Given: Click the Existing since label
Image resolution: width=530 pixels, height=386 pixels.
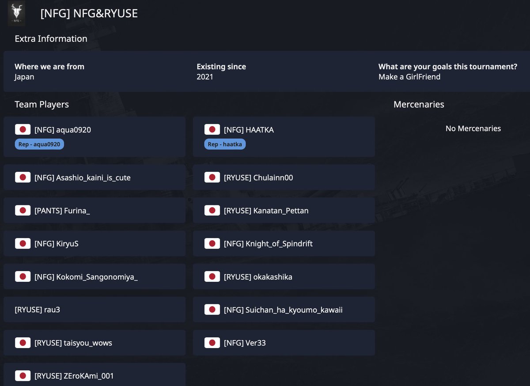Looking at the screenshot, I should (x=221, y=67).
